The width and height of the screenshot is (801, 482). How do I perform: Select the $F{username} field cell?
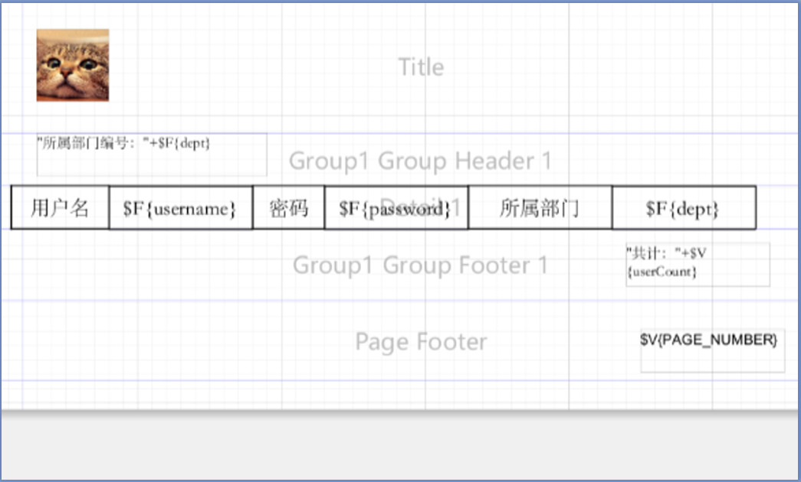tap(180, 207)
